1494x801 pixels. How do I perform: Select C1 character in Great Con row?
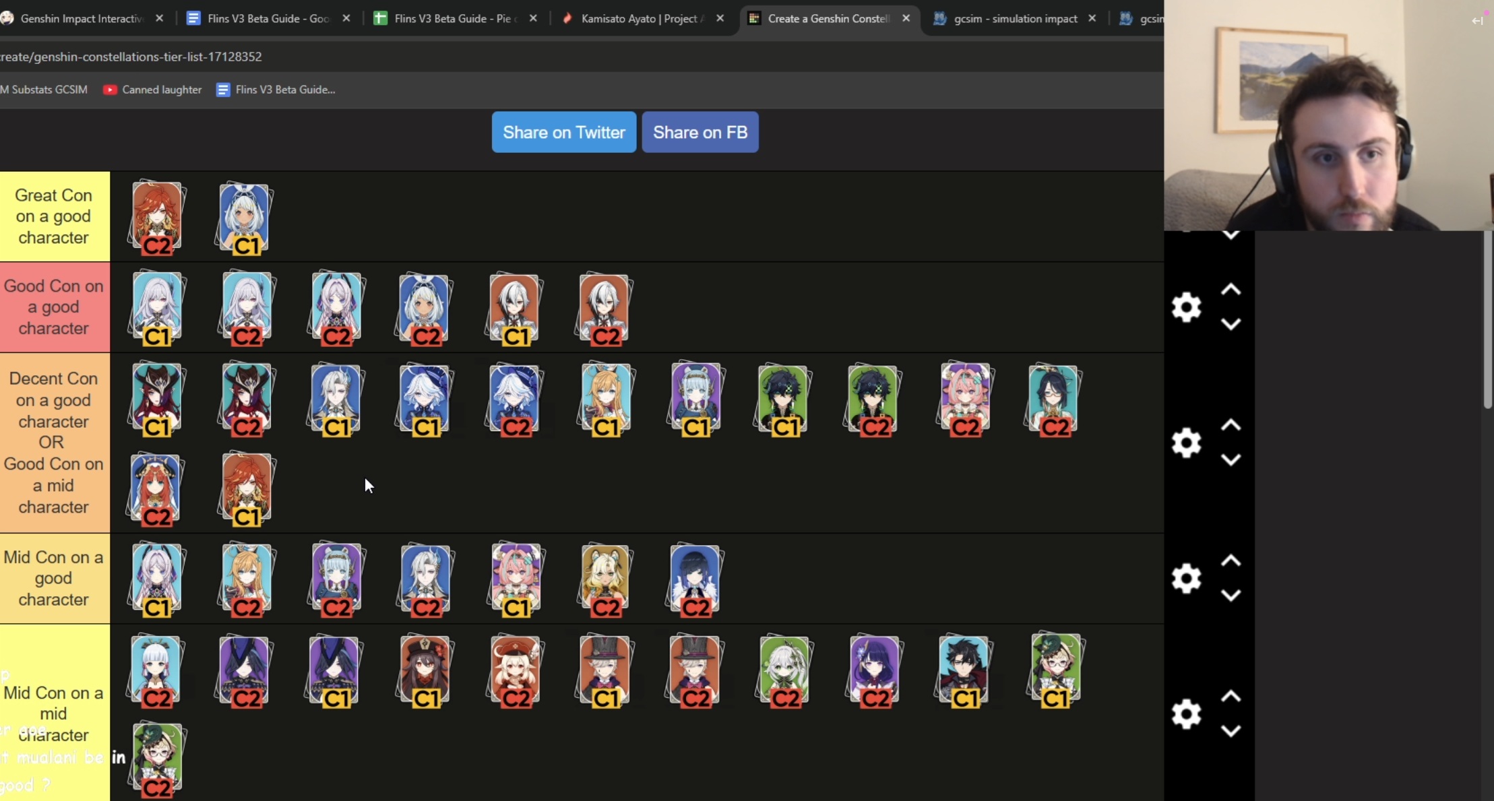[245, 218]
